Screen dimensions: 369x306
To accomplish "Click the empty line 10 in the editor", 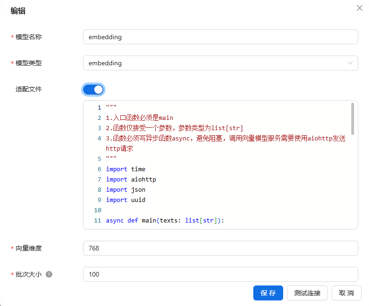I will click(x=187, y=210).
